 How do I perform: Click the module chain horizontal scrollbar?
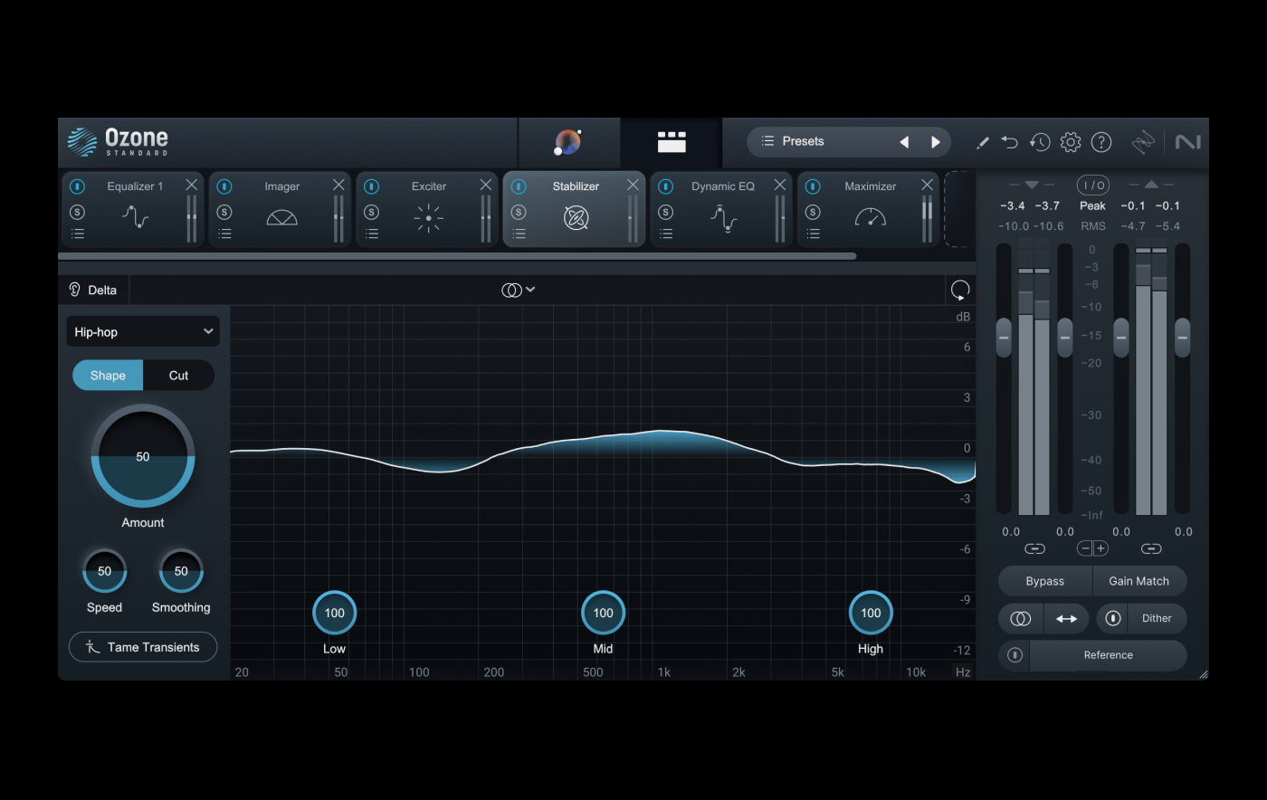[x=457, y=256]
